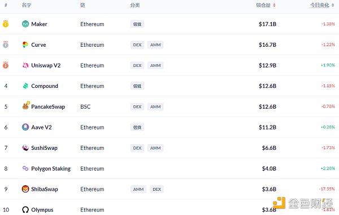Click the gold first-place medal badge
This screenshot has width=339, height=215.
6,24
